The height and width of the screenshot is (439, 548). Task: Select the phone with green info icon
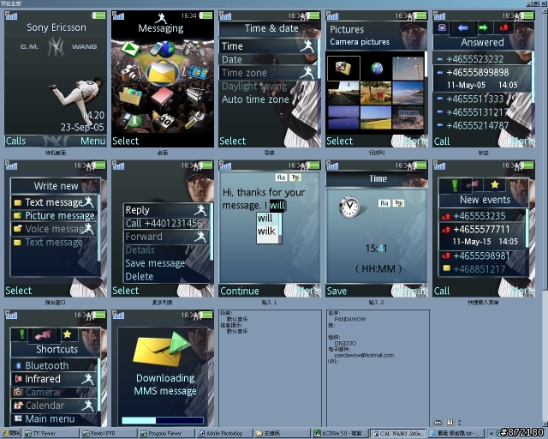130,120
